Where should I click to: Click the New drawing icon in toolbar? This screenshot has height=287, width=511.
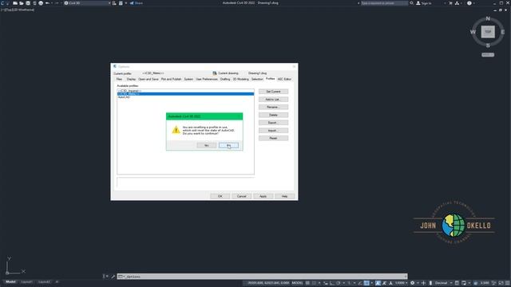point(15,3)
